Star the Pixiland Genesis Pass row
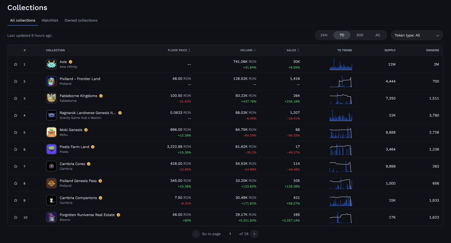 coord(16,183)
